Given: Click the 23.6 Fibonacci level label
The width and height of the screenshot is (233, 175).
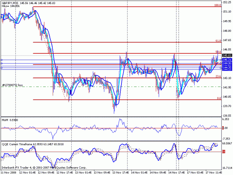Looking at the screenshot, I should click(x=218, y=76).
